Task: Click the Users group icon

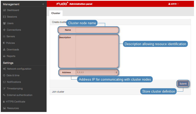Action: click(4, 23)
